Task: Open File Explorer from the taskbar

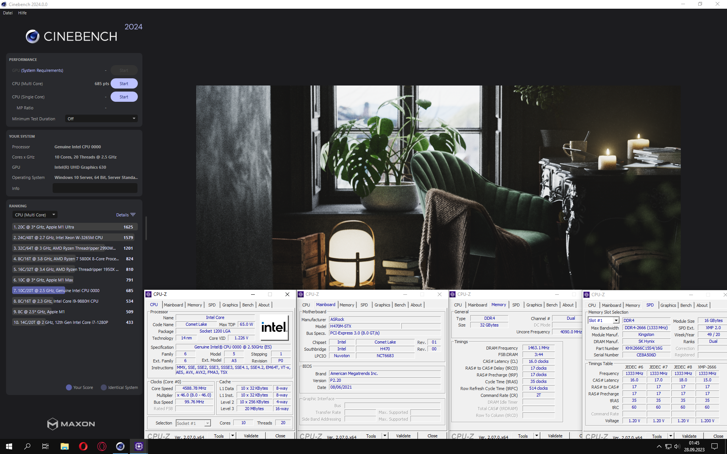Action: (64, 446)
